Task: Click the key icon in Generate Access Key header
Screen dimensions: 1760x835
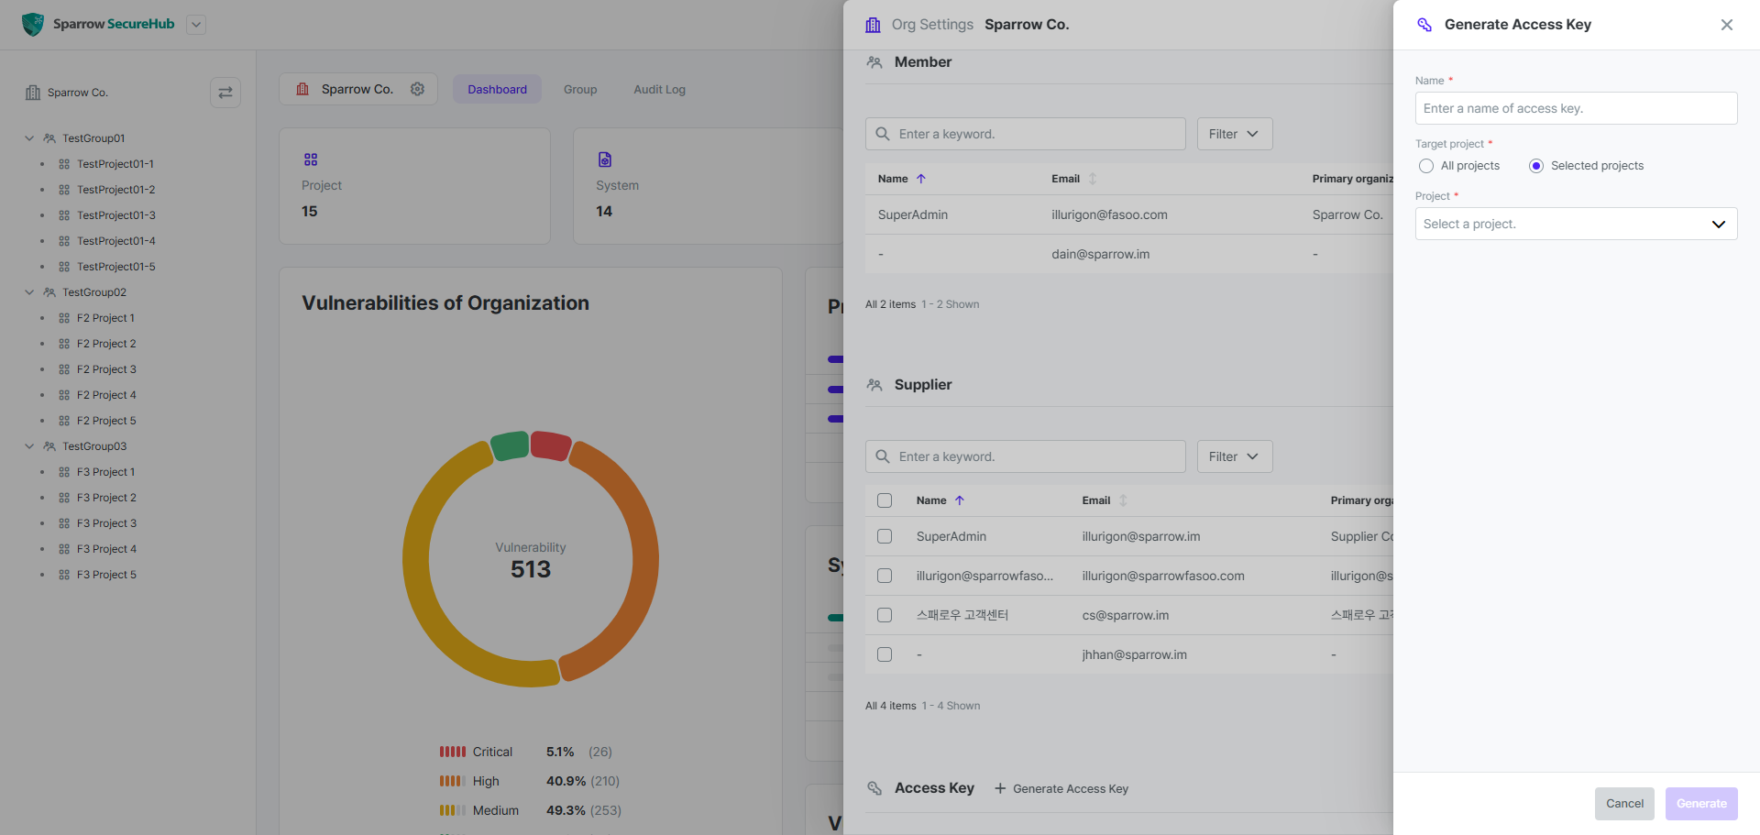Action: (1424, 25)
